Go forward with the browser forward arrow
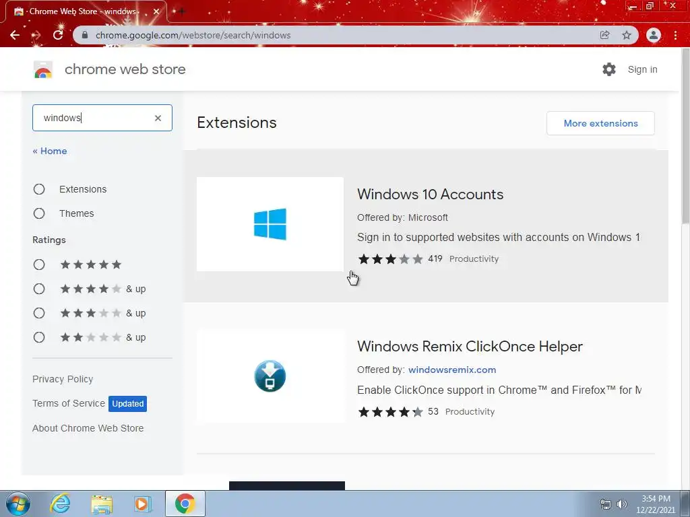The height and width of the screenshot is (517, 690). [x=36, y=35]
